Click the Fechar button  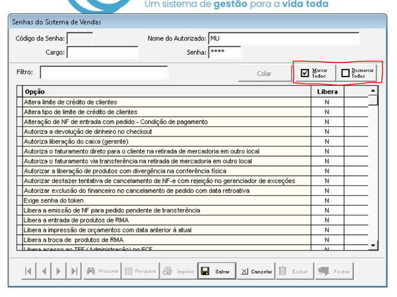point(334,272)
